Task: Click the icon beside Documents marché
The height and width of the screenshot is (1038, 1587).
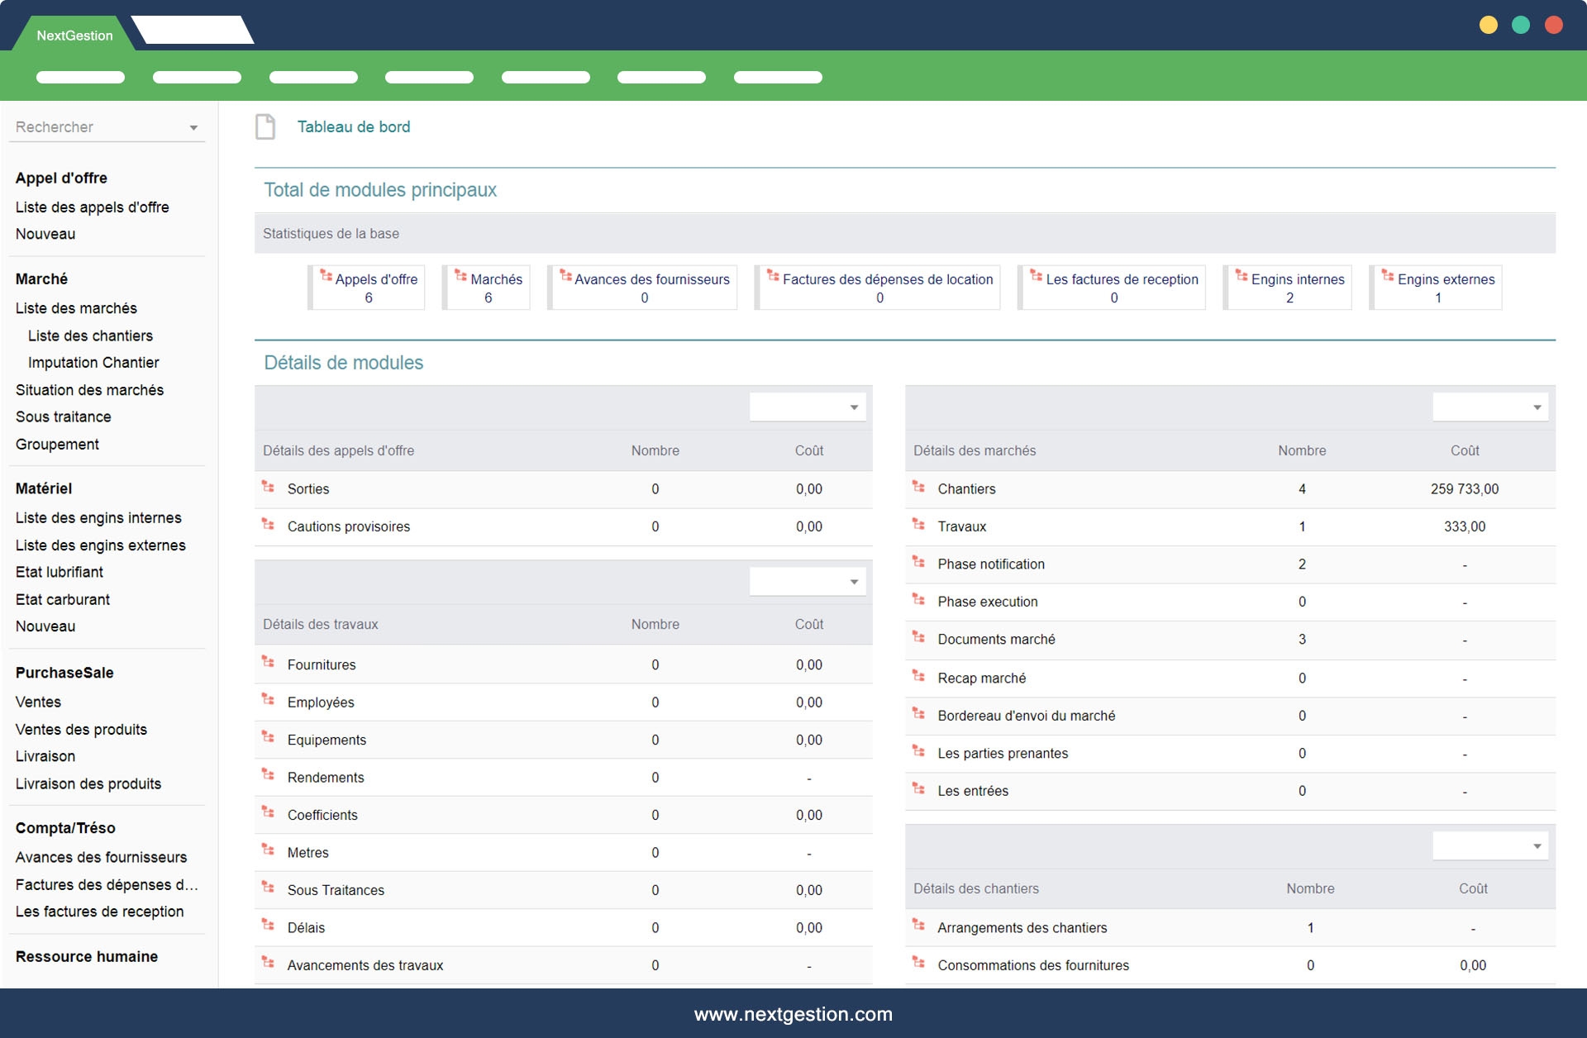Action: [918, 637]
